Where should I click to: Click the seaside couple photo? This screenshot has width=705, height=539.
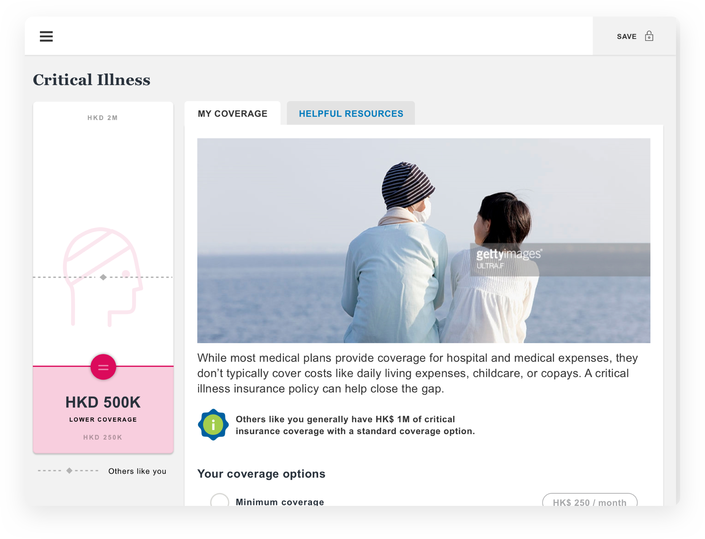[423, 241]
